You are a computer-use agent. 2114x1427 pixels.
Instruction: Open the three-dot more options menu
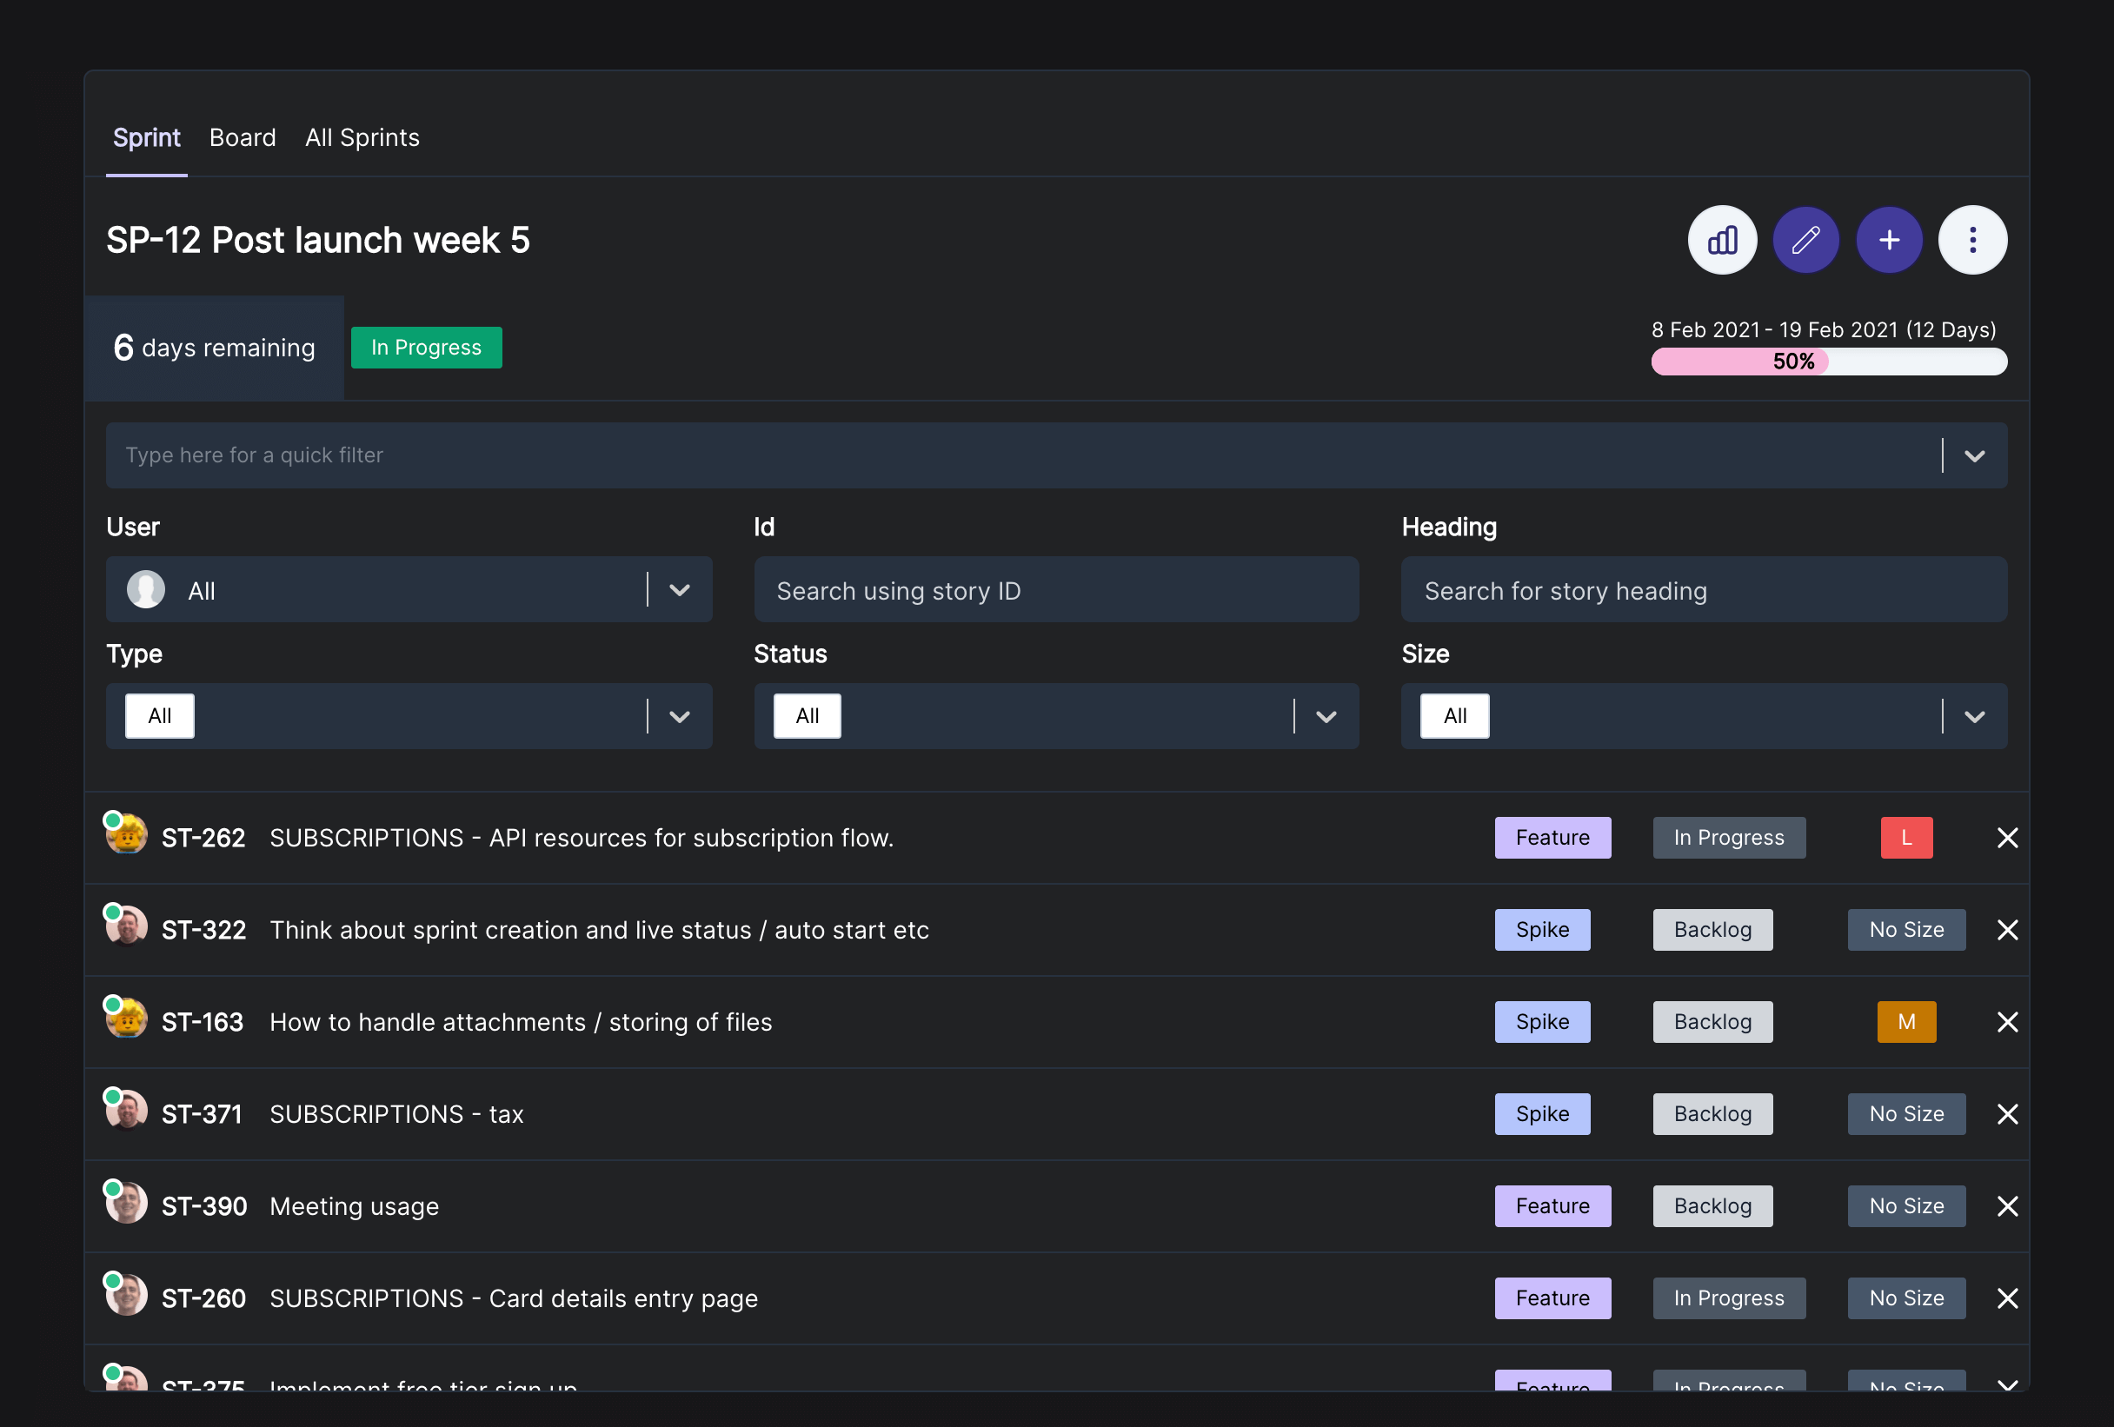[x=1972, y=240]
